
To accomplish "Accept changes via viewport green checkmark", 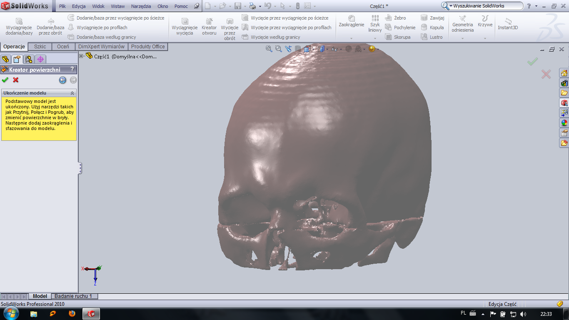I will 532,62.
